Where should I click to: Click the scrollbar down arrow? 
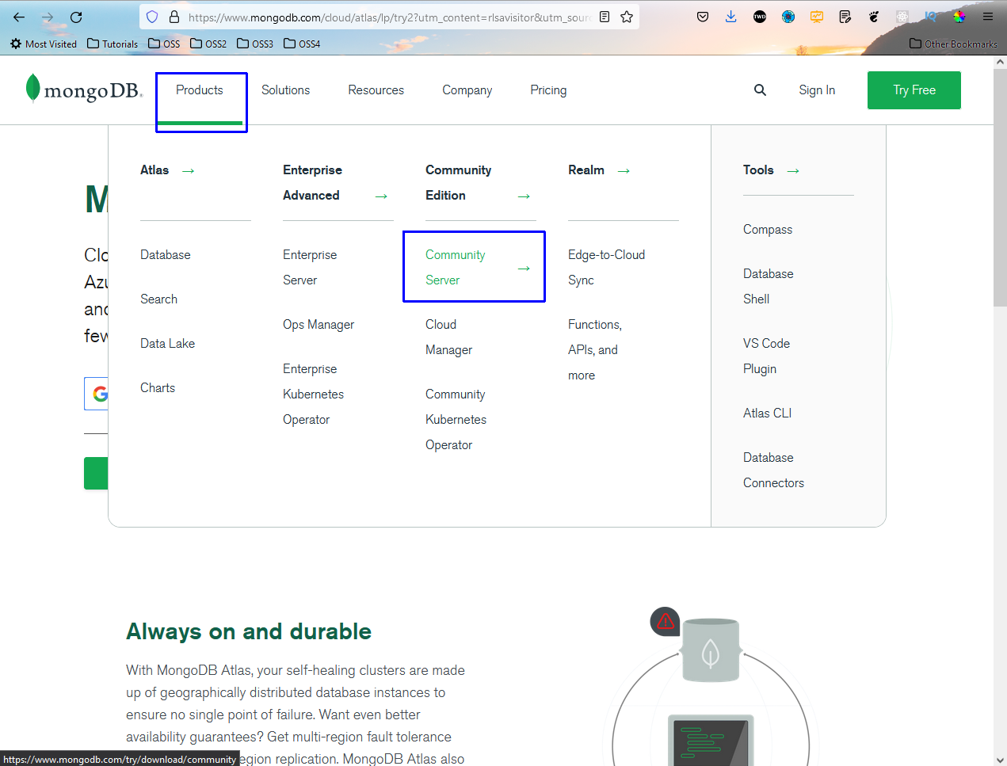click(1000, 760)
